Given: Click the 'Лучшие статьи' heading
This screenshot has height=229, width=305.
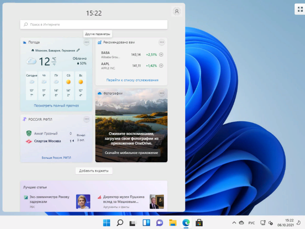Looking at the screenshot, I should [x=35, y=187].
